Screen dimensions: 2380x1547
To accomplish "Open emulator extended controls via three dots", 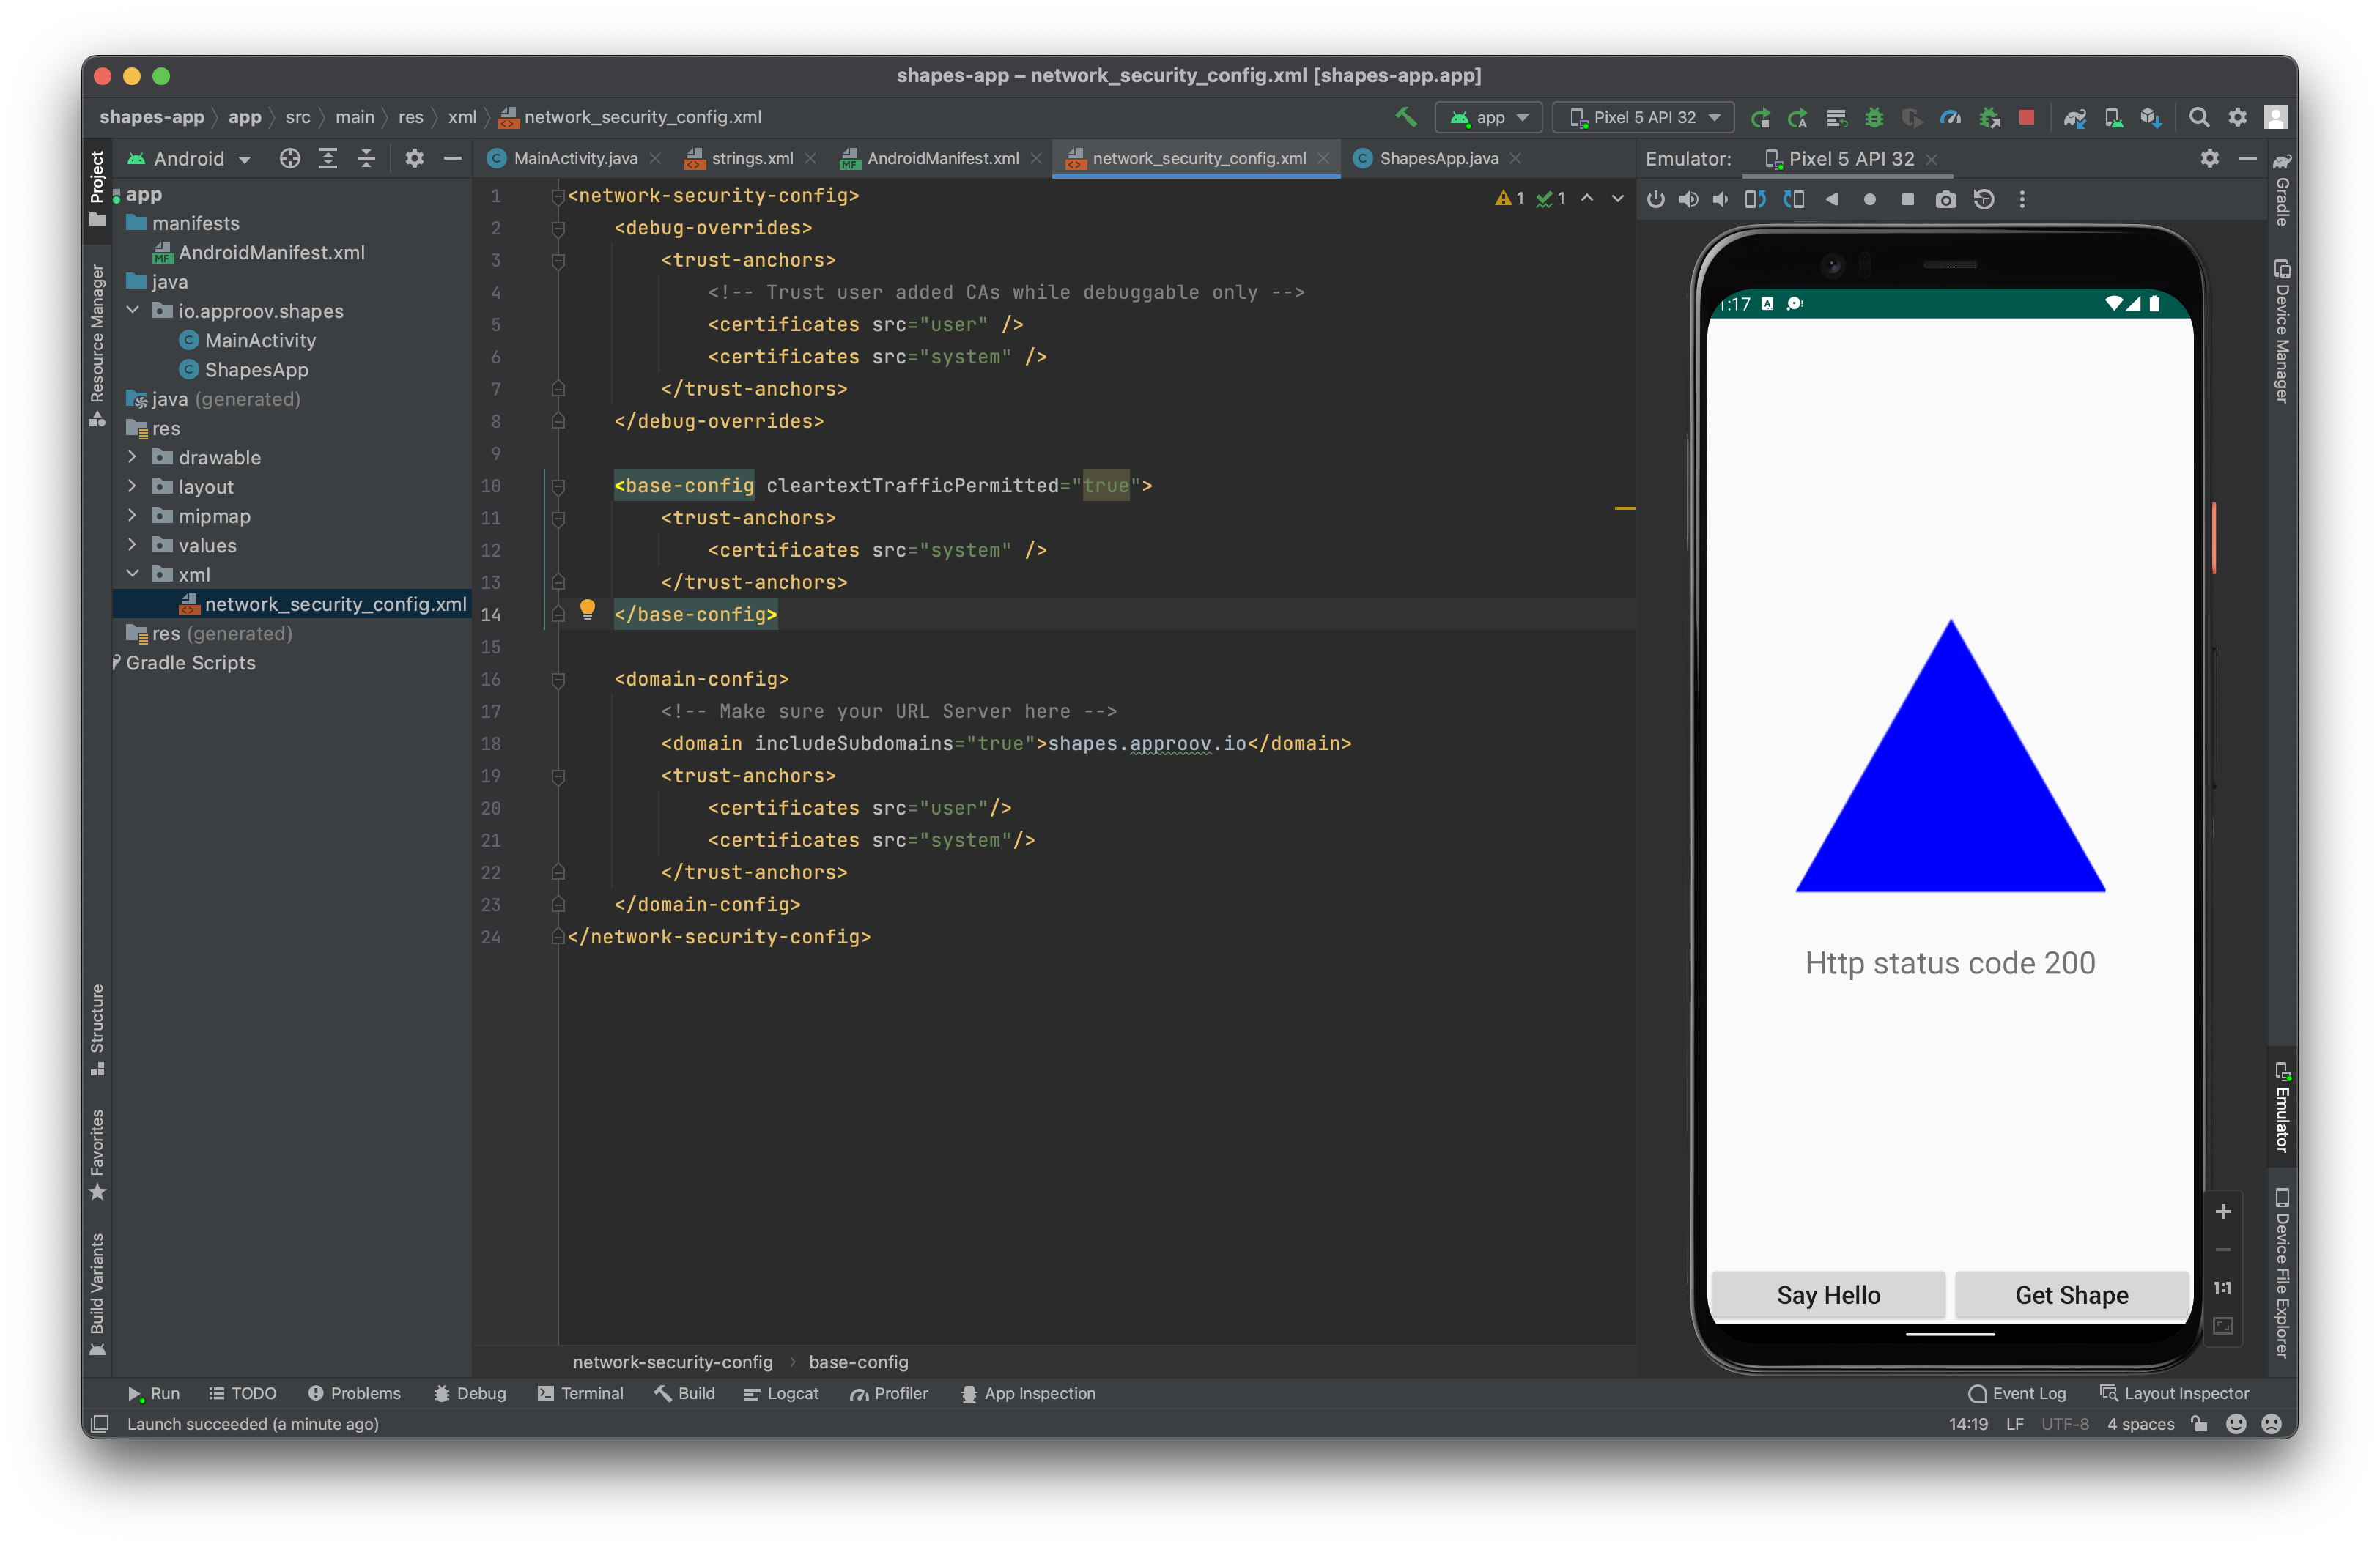I will [2022, 199].
